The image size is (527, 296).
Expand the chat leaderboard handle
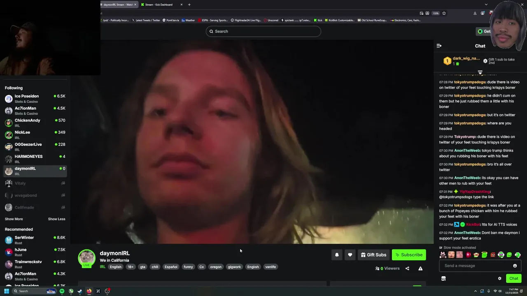(480, 72)
